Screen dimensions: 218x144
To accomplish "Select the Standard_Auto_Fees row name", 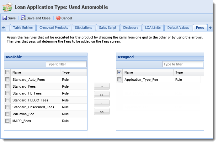I will (x=29, y=80).
